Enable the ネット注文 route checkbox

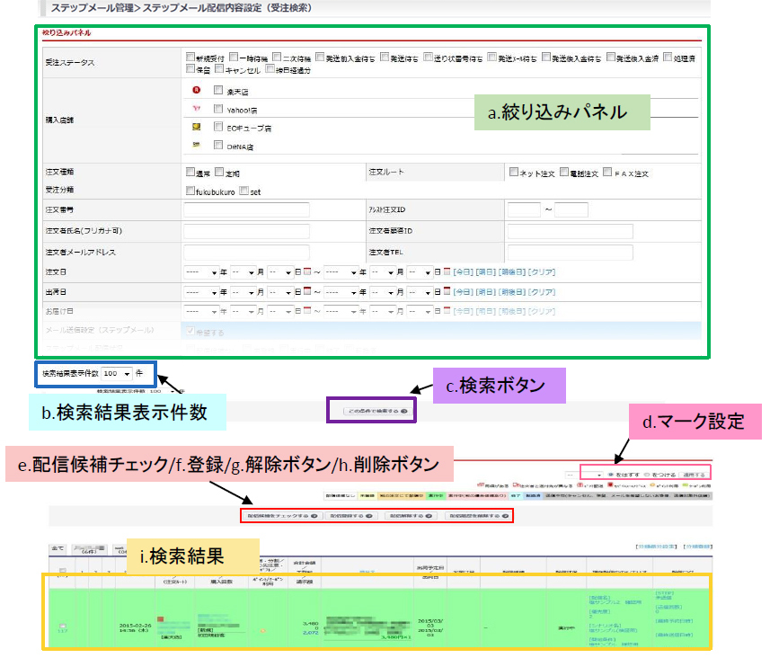(514, 172)
